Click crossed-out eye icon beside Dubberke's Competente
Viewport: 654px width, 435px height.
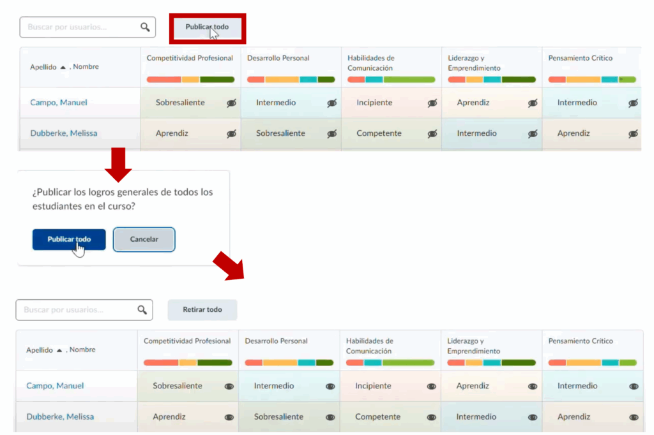tap(432, 134)
